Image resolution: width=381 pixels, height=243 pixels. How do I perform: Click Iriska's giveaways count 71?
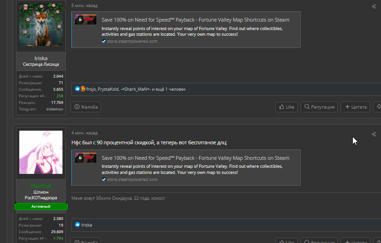point(61,83)
